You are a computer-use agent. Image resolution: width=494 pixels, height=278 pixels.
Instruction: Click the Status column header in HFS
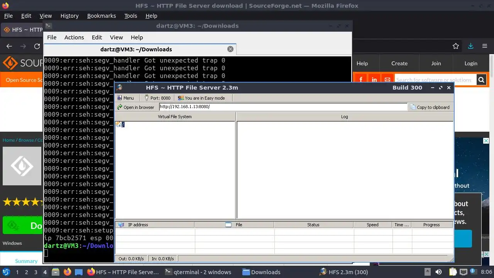[313, 225]
